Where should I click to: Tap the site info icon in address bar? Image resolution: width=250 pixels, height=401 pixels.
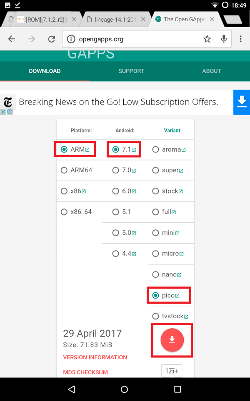click(x=71, y=39)
